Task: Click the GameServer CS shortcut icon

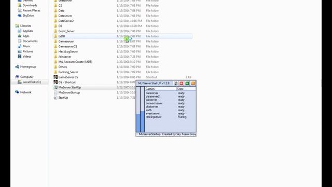Action: coord(56,77)
